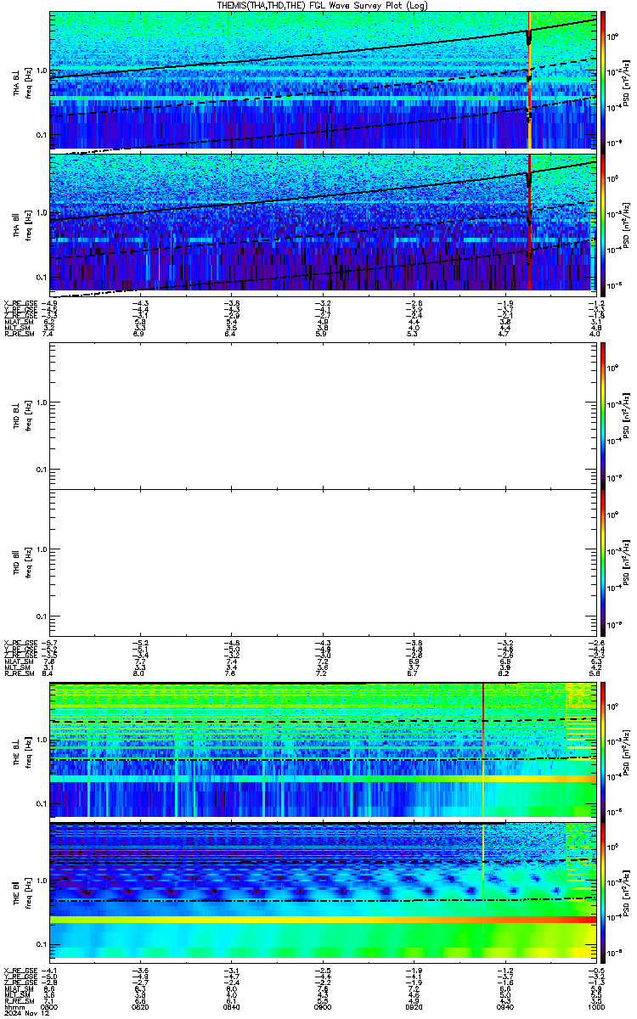Click the PSD units label beside THE B-parallel color bar
The image size is (637, 1019).
coord(628,893)
